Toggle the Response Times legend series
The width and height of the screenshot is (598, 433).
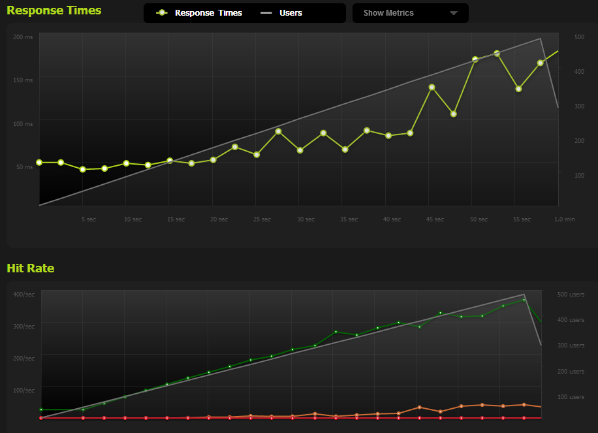[199, 13]
